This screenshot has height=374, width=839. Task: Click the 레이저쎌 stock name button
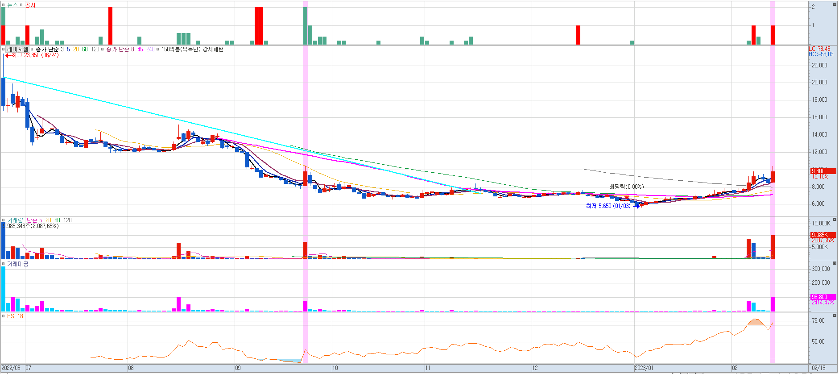tap(18, 49)
